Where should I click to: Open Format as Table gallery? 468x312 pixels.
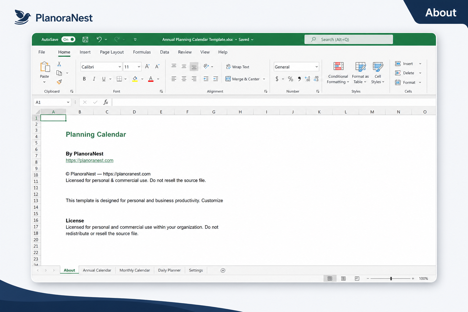pos(360,73)
